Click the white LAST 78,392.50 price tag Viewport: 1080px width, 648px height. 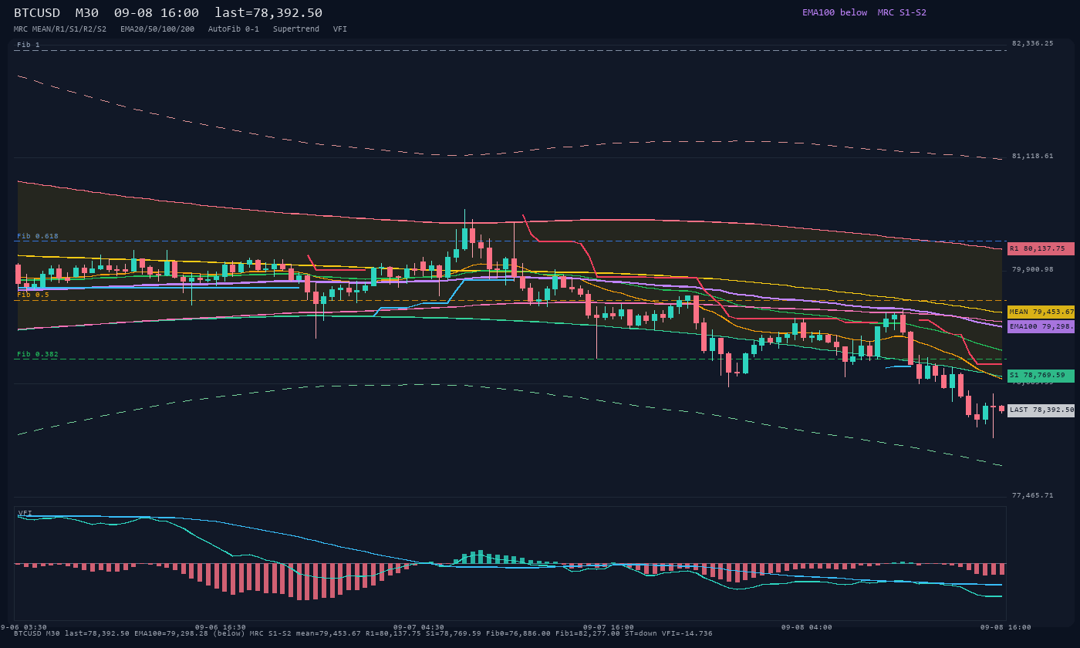pyautogui.click(x=1041, y=410)
